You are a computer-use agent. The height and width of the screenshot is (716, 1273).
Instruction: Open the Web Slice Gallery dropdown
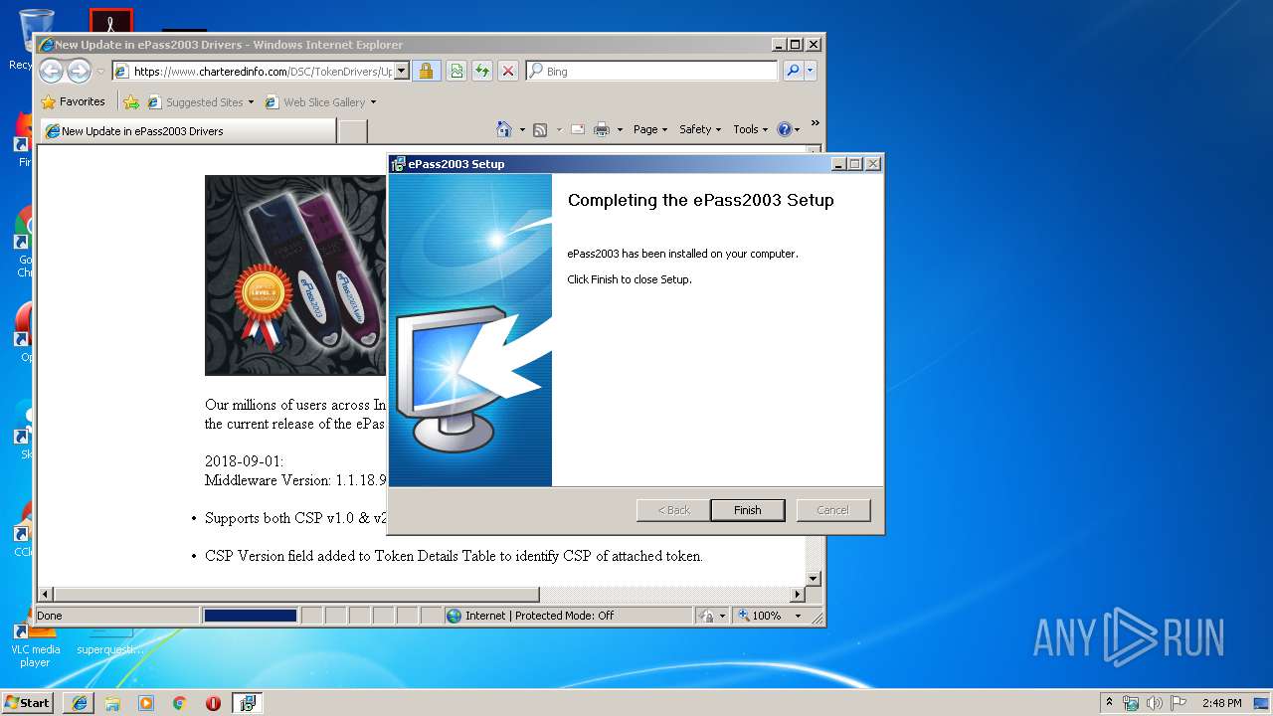pyautogui.click(x=373, y=102)
